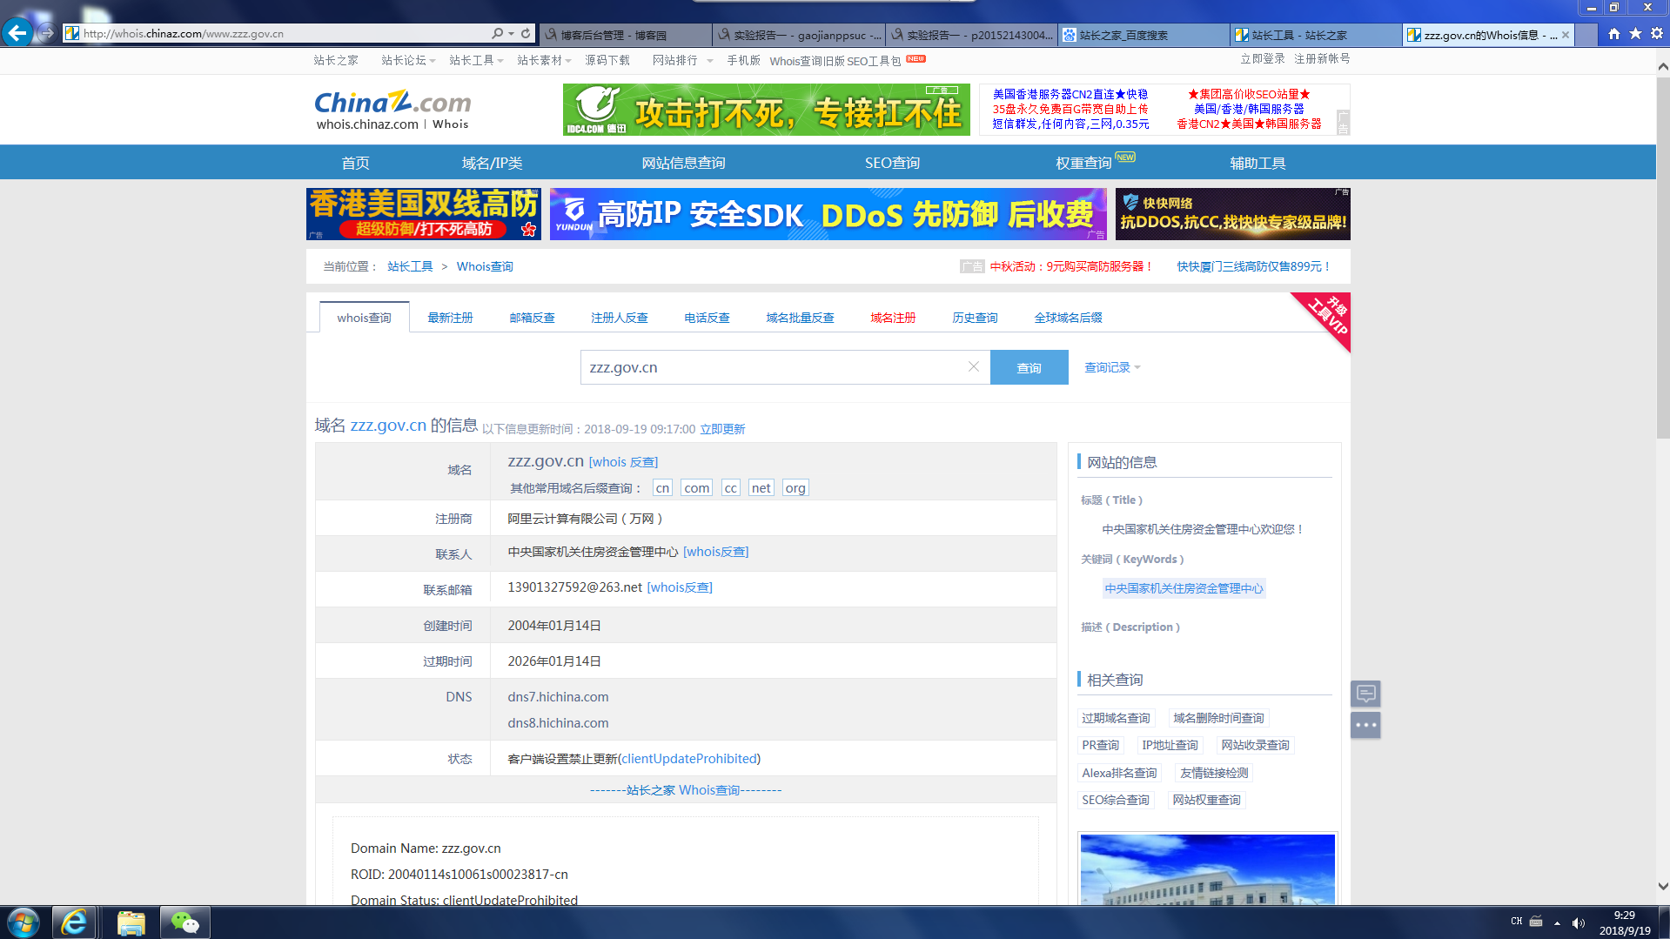Click the cn domain suffix link
The width and height of the screenshot is (1670, 939).
[x=662, y=488]
